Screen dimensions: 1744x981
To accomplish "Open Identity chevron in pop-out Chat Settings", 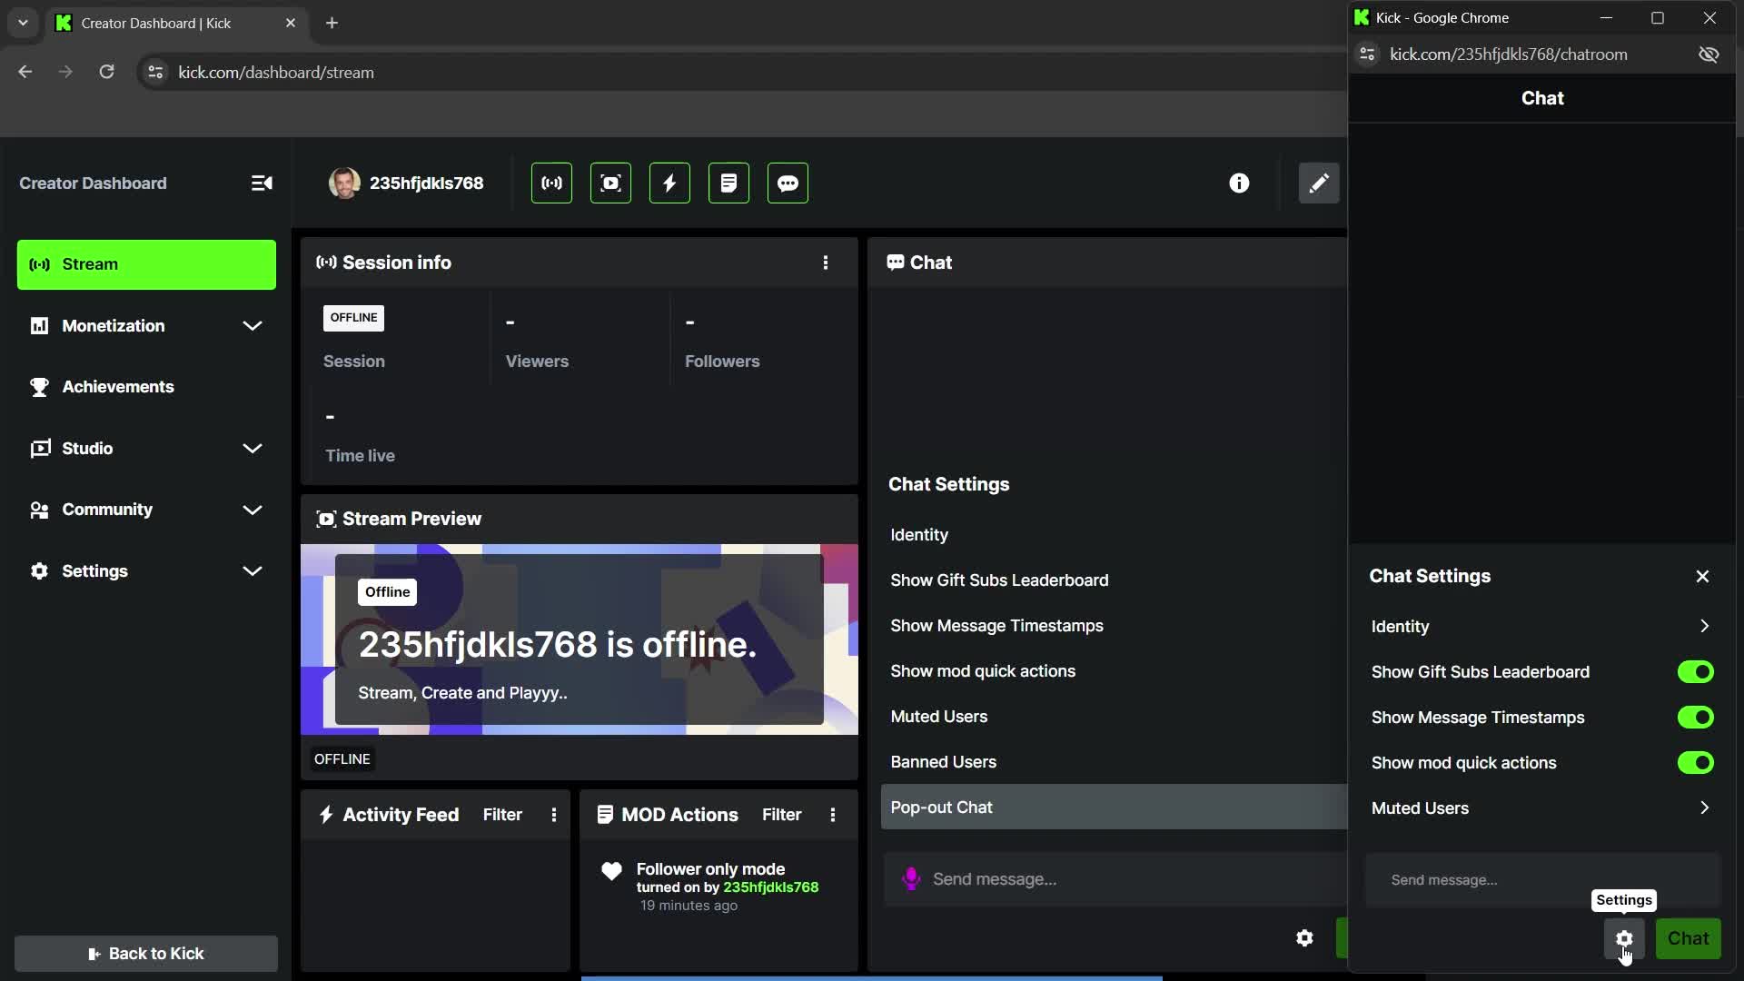I will pos(1704,627).
